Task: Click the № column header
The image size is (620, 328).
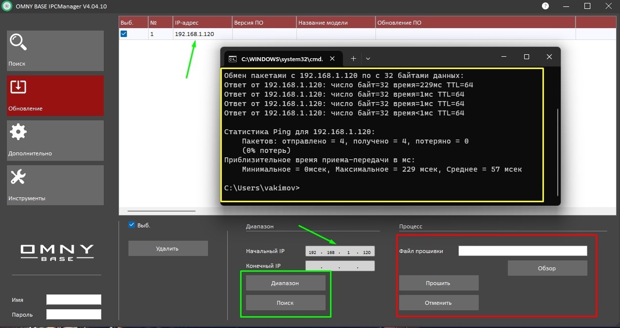Action: (161, 22)
